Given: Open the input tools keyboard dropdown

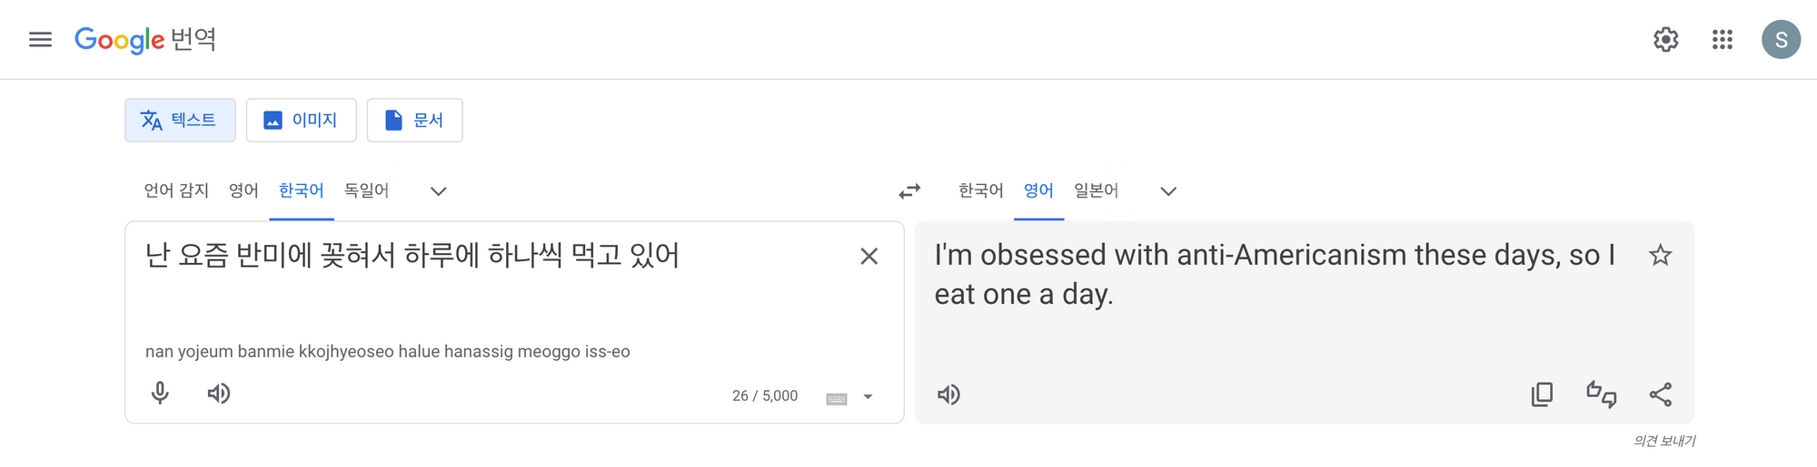Looking at the screenshot, I should tap(868, 397).
